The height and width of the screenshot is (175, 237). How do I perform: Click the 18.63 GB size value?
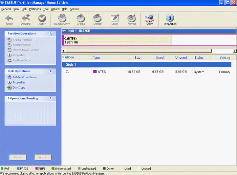134,72
